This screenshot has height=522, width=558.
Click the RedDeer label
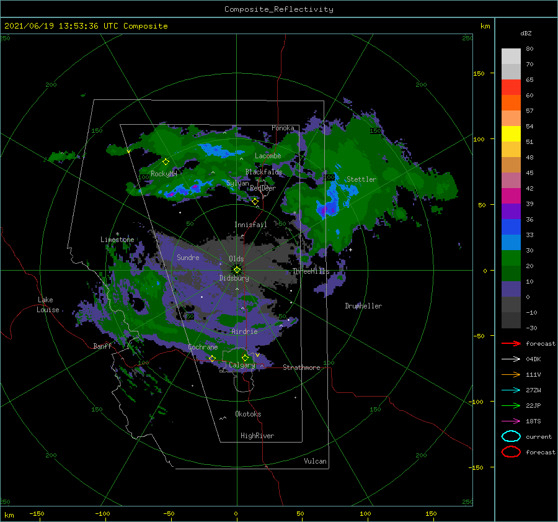click(x=263, y=188)
